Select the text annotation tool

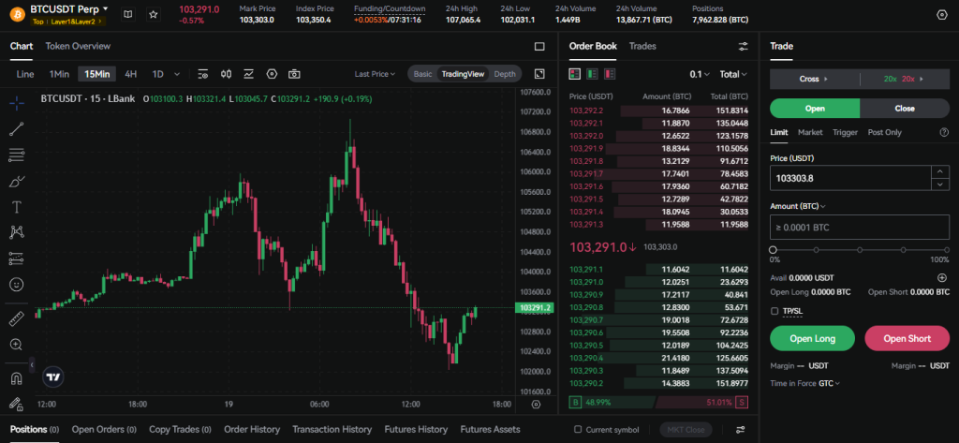click(x=17, y=207)
